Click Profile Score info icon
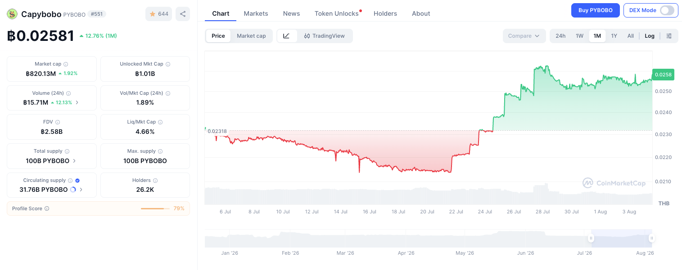 pyautogui.click(x=47, y=208)
